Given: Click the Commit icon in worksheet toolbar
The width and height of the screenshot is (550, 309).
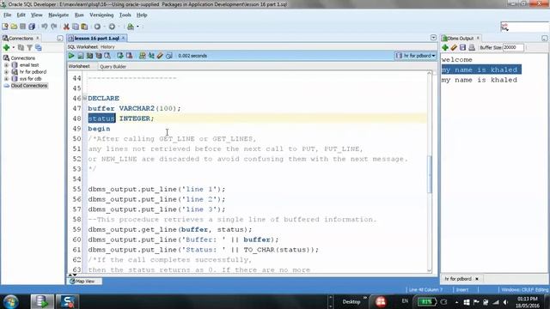Looking at the screenshot, I should coord(120,56).
